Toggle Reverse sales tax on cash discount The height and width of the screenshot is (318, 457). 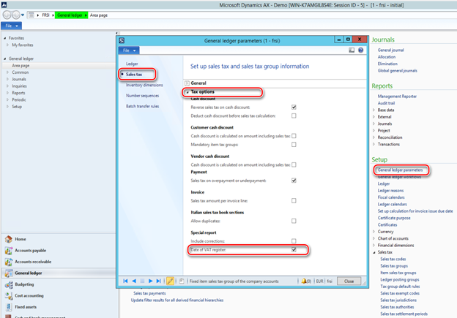pyautogui.click(x=294, y=107)
